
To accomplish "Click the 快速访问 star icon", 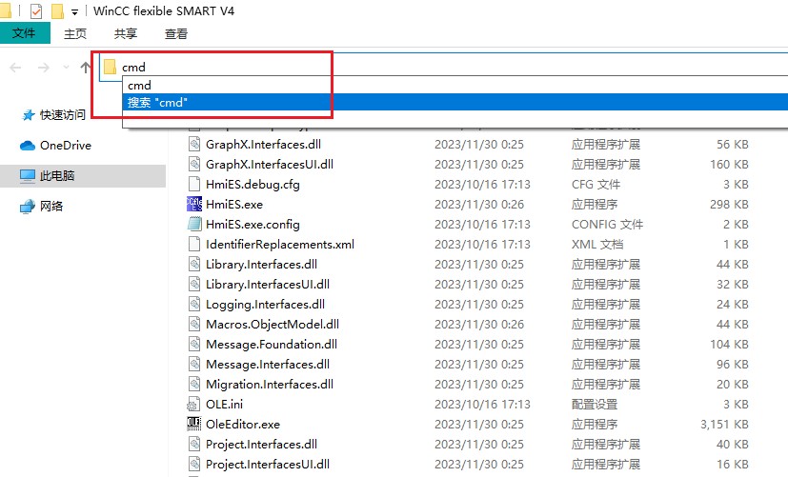I will point(29,115).
